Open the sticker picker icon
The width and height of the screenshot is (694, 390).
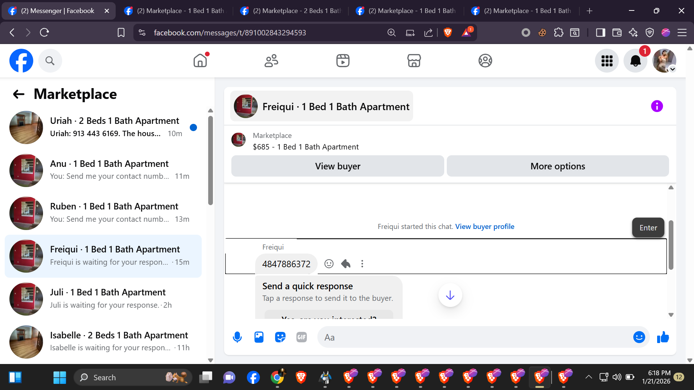(280, 337)
